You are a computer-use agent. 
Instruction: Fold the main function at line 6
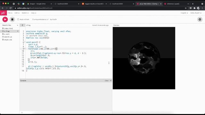pos(25,42)
